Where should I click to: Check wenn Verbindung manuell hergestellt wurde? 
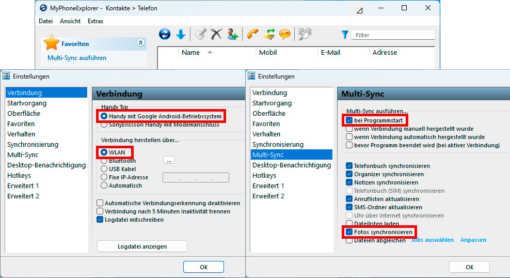click(x=349, y=129)
